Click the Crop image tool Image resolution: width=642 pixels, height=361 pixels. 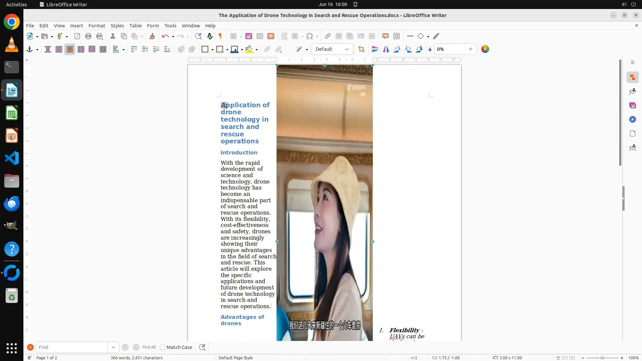click(x=361, y=49)
